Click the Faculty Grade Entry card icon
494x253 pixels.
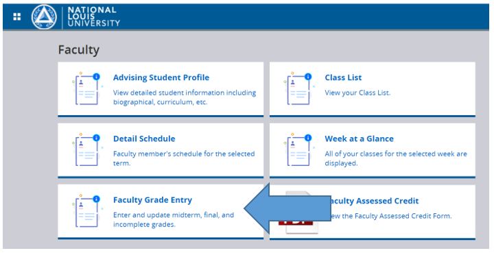tap(87, 211)
